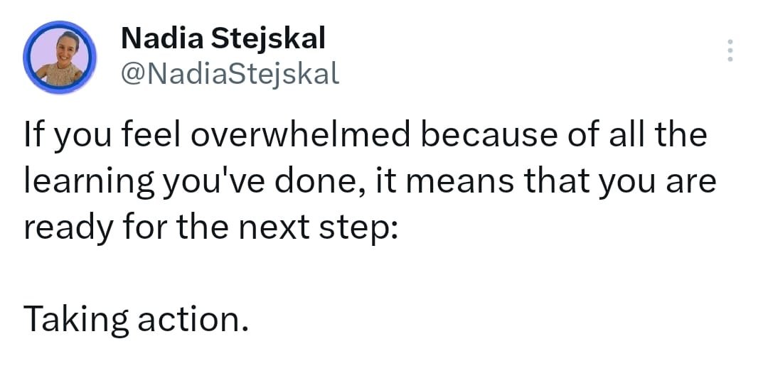Click the word "action." ending the tweet
The width and height of the screenshot is (768, 366).
click(x=193, y=320)
